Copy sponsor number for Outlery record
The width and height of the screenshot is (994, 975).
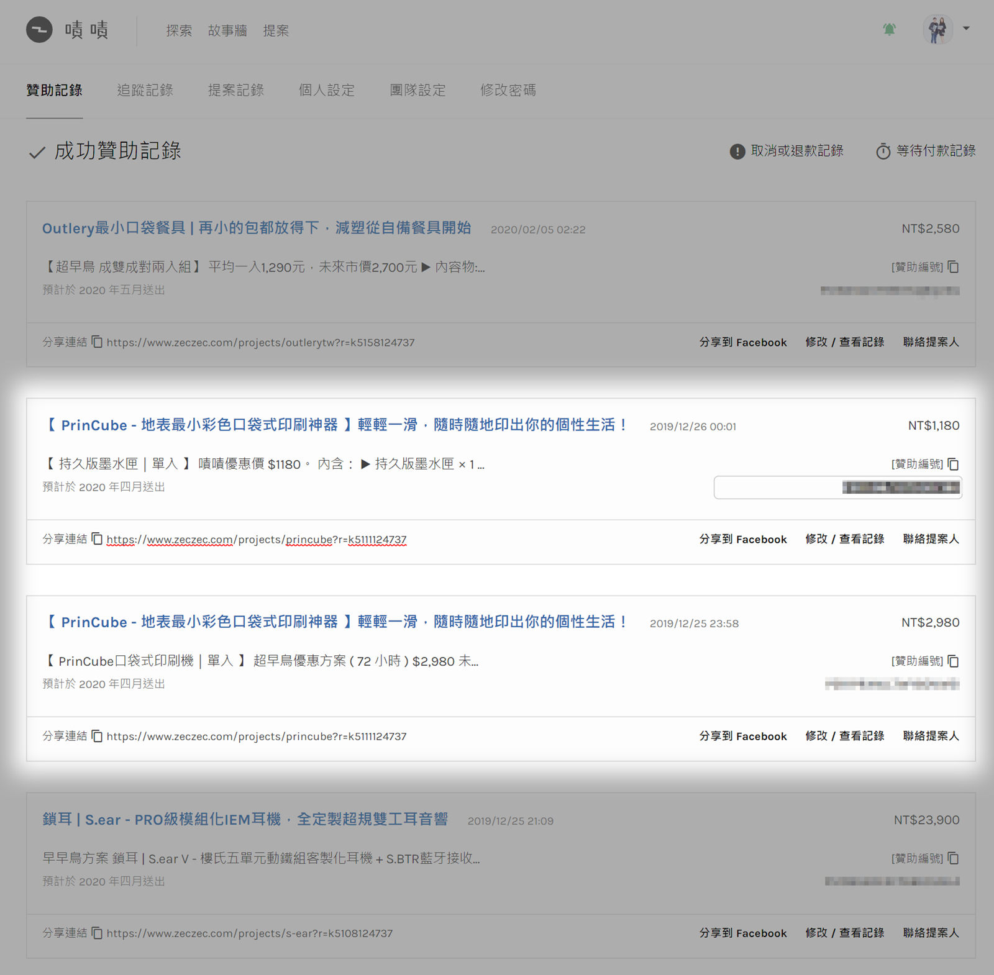pos(954,267)
